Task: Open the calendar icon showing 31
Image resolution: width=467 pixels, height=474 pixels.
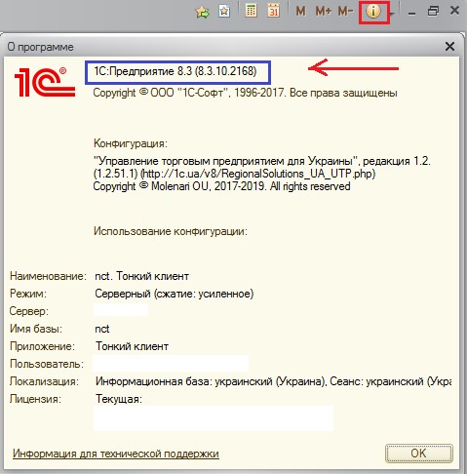Action: [x=274, y=12]
